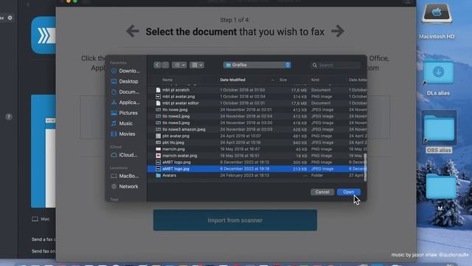The width and height of the screenshot is (472, 266).
Task: Select the Avatars folder row
Action: click(257, 175)
